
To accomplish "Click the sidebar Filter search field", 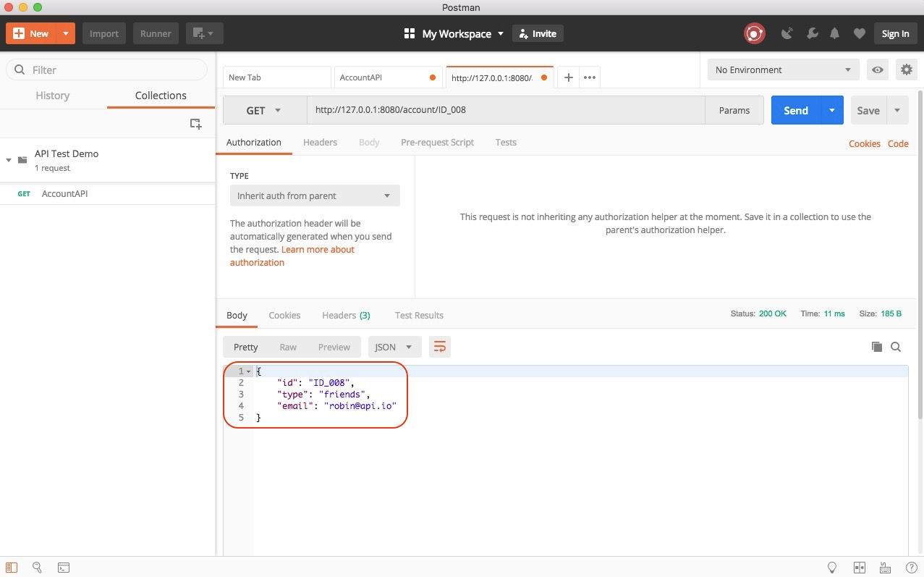I will [x=107, y=70].
